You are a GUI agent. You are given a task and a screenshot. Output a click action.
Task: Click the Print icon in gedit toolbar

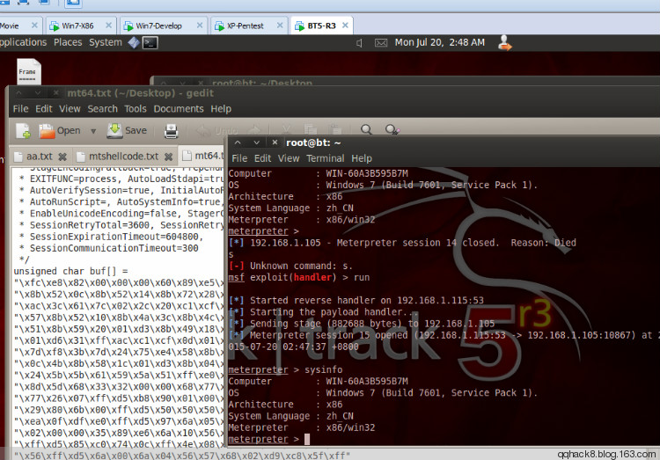tap(171, 131)
